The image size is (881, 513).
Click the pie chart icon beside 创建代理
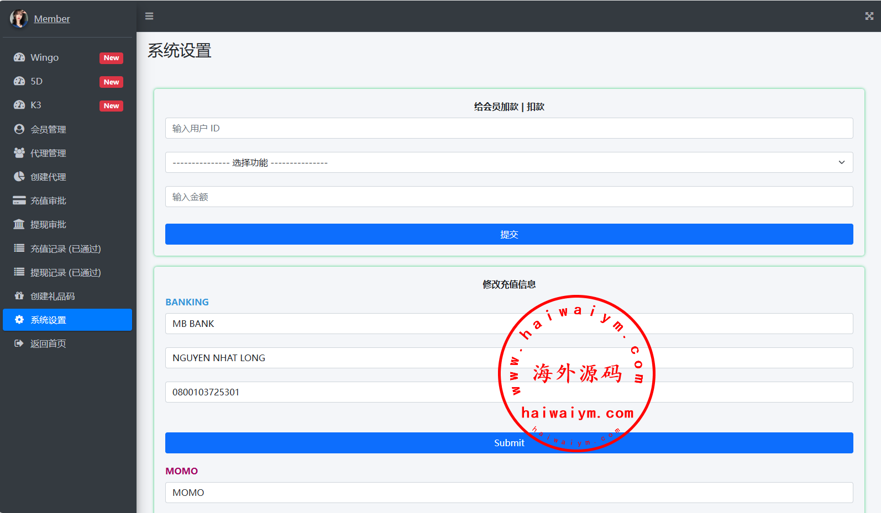click(19, 177)
